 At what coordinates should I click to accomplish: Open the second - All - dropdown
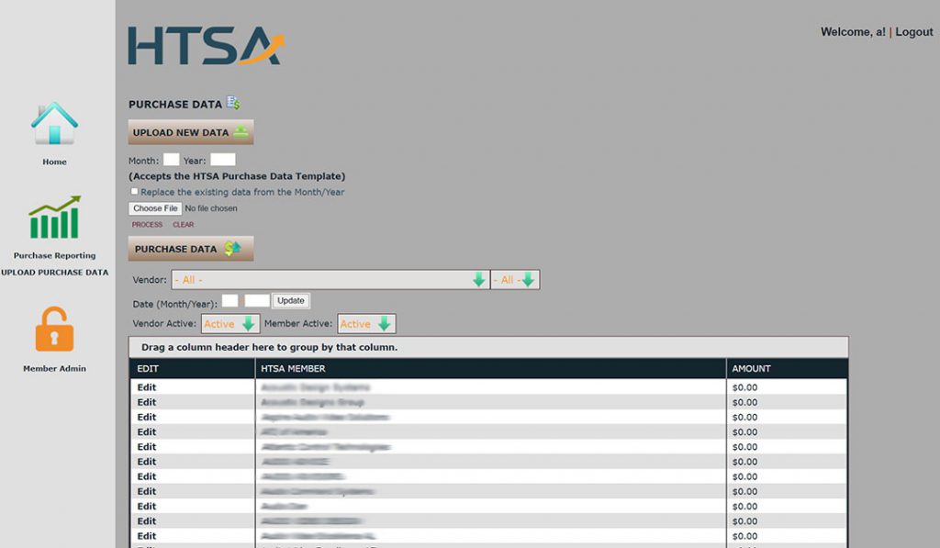point(514,279)
